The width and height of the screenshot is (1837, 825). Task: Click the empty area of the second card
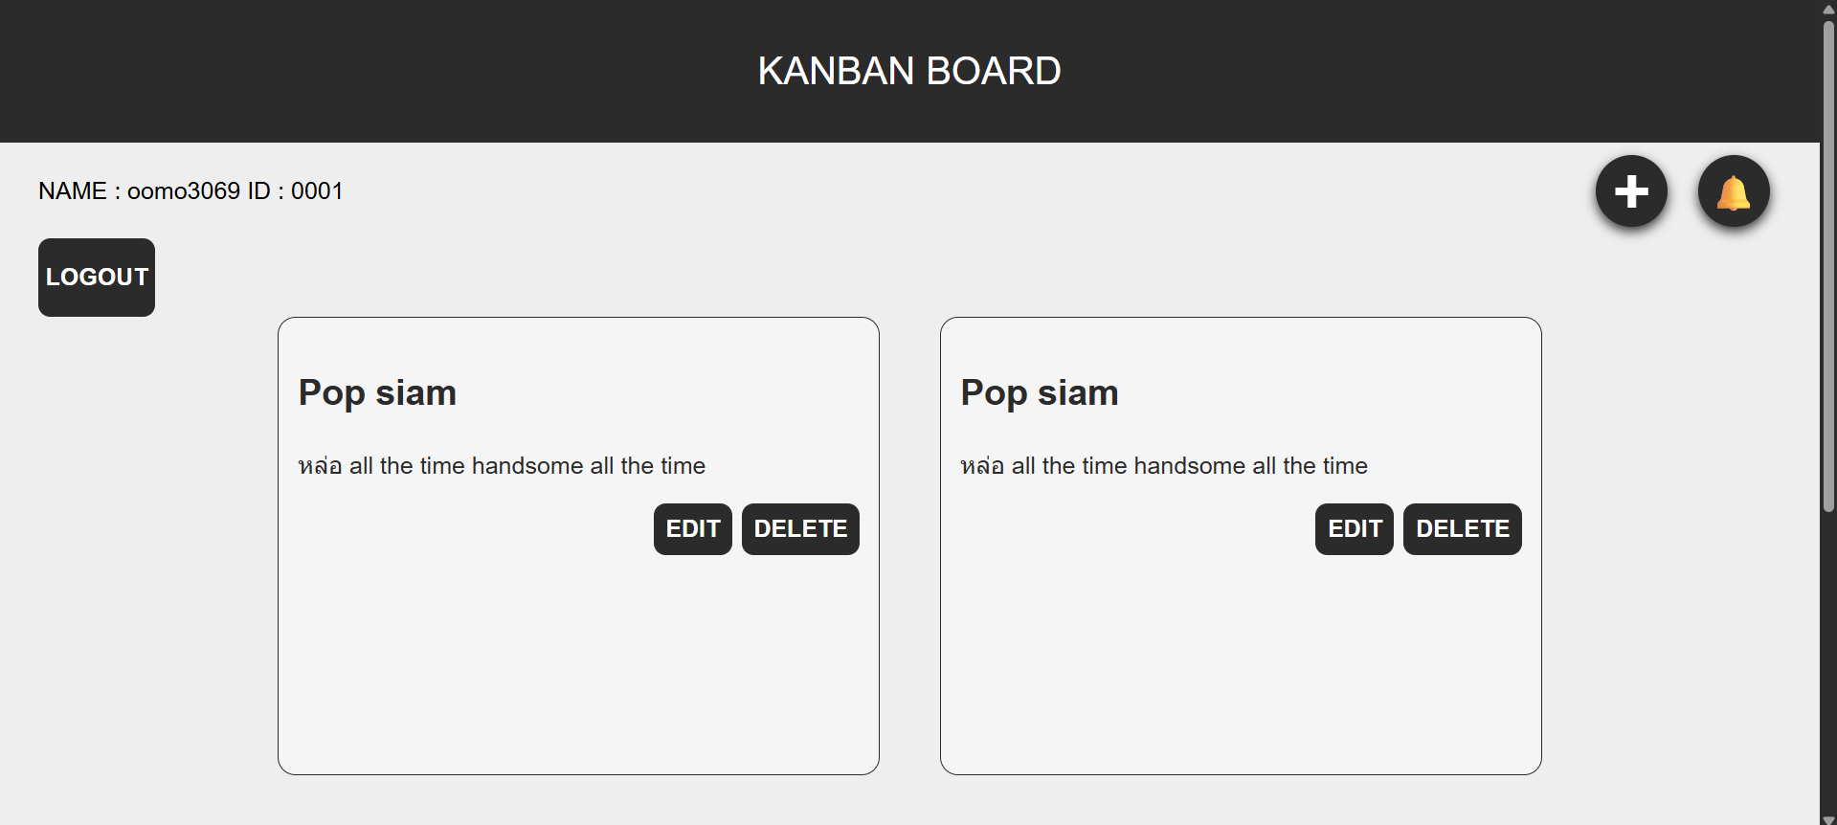[1241, 665]
